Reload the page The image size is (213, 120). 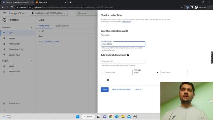(x=12, y=7)
